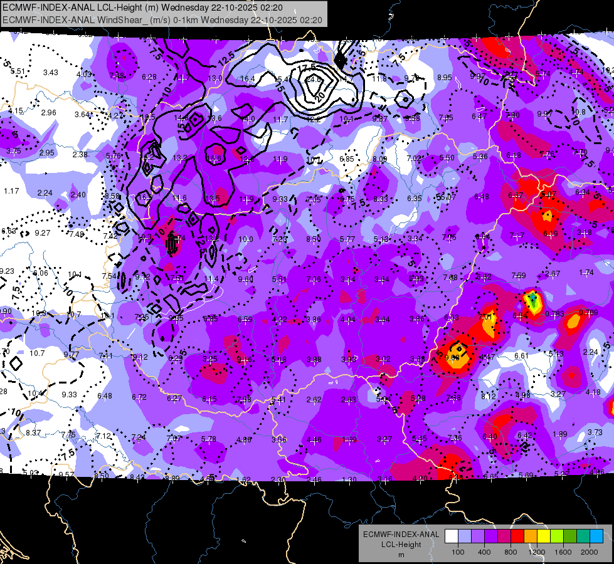Image resolution: width=614 pixels, height=564 pixels.
Task: Click the '0.783' wind shear value
Action: click(554, 313)
